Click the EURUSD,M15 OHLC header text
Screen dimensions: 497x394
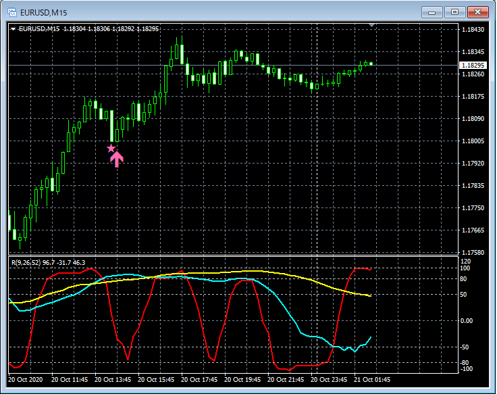click(x=88, y=29)
